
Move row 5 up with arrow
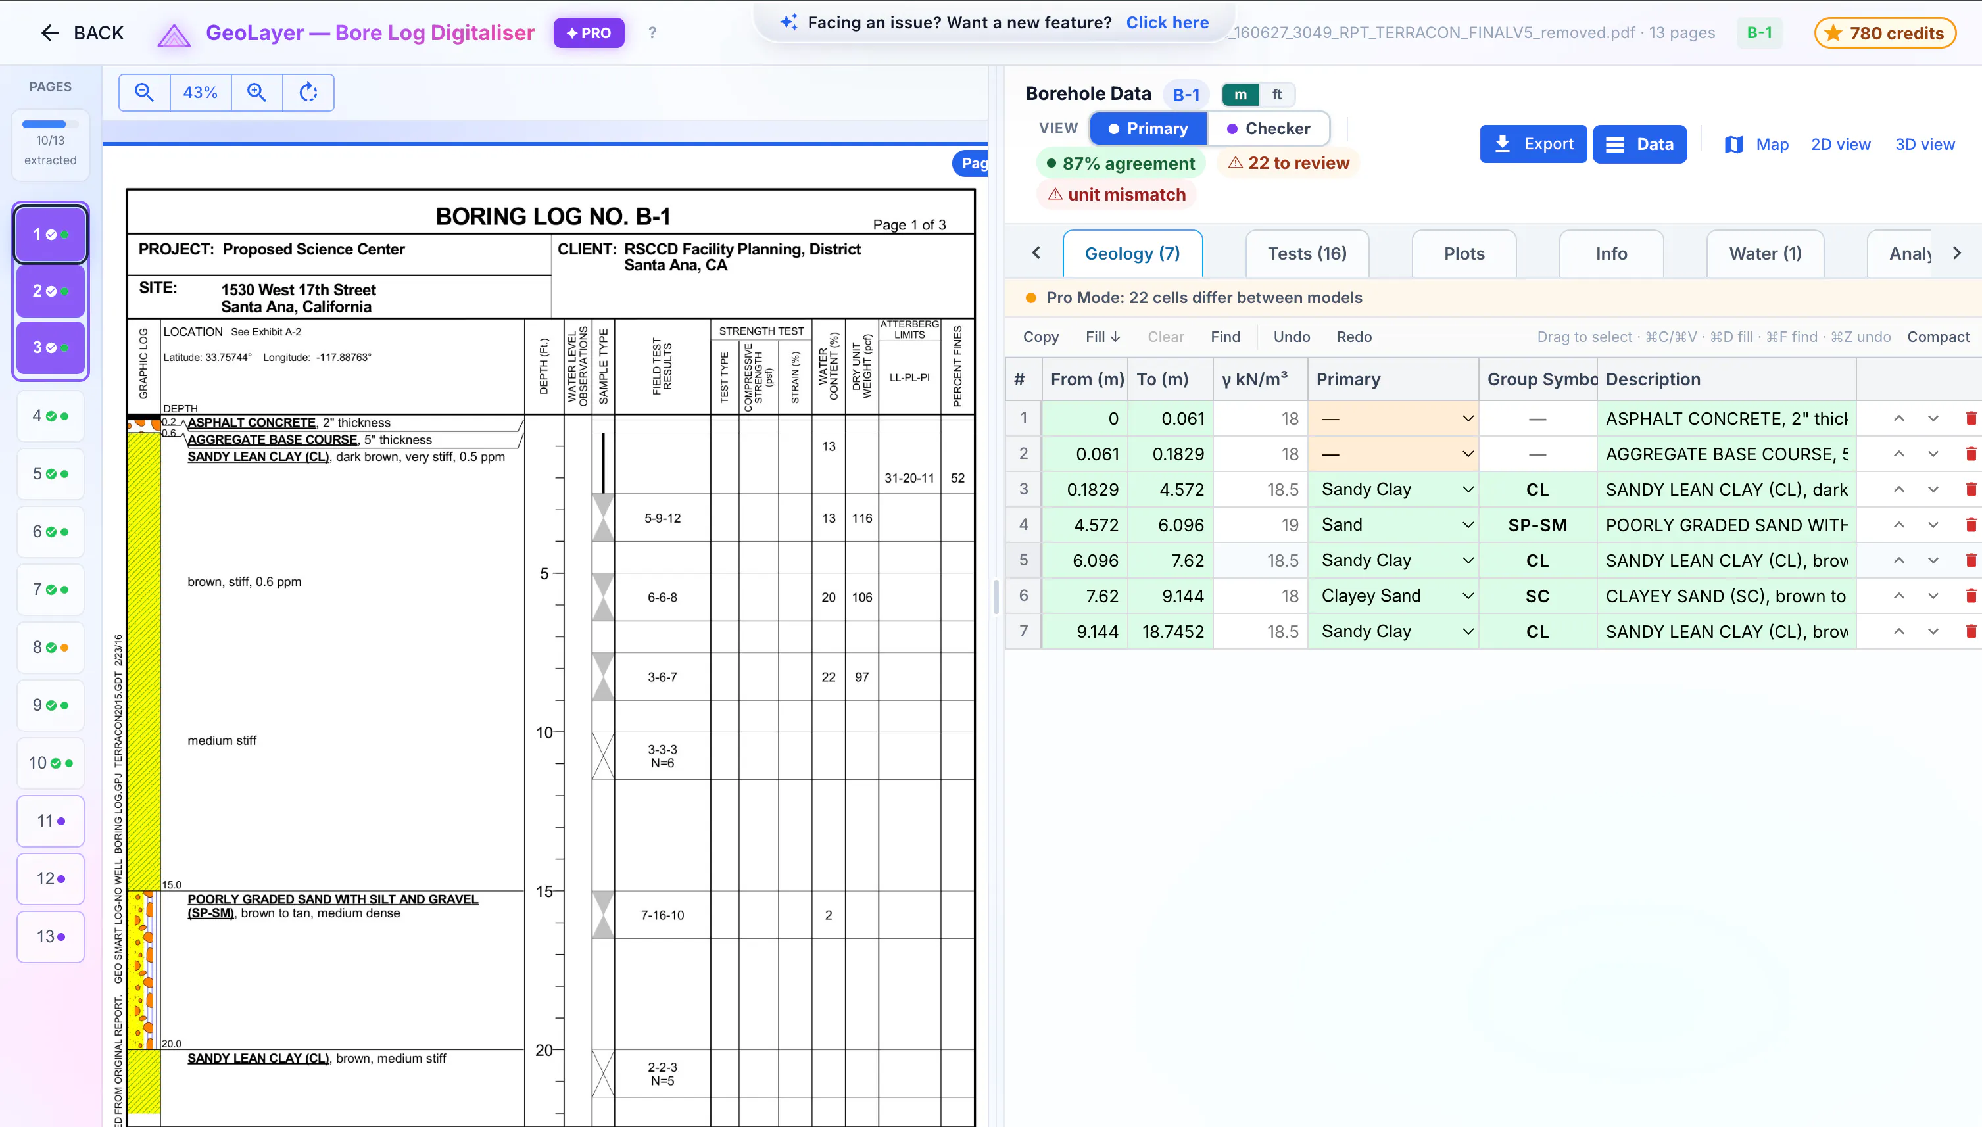[x=1898, y=560]
